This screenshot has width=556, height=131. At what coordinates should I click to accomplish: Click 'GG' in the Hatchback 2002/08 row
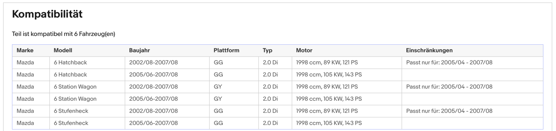click(218, 62)
